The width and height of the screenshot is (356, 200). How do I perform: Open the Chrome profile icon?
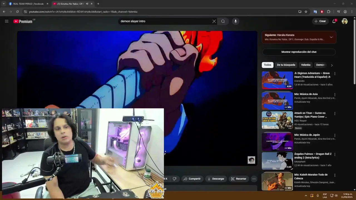click(345, 12)
